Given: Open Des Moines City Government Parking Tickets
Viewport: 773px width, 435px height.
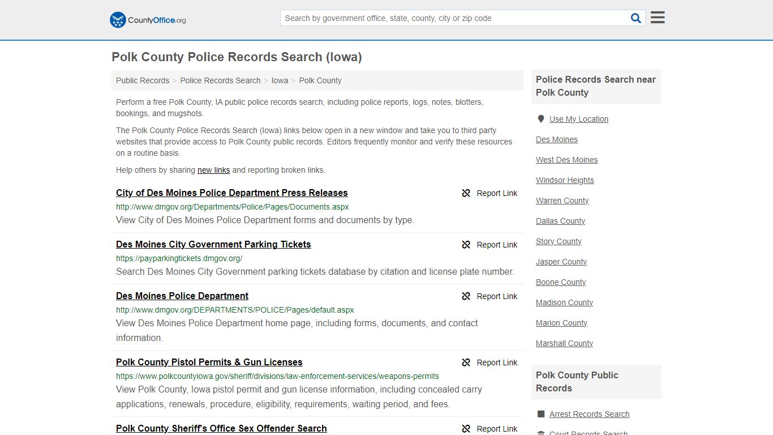Looking at the screenshot, I should (213, 245).
